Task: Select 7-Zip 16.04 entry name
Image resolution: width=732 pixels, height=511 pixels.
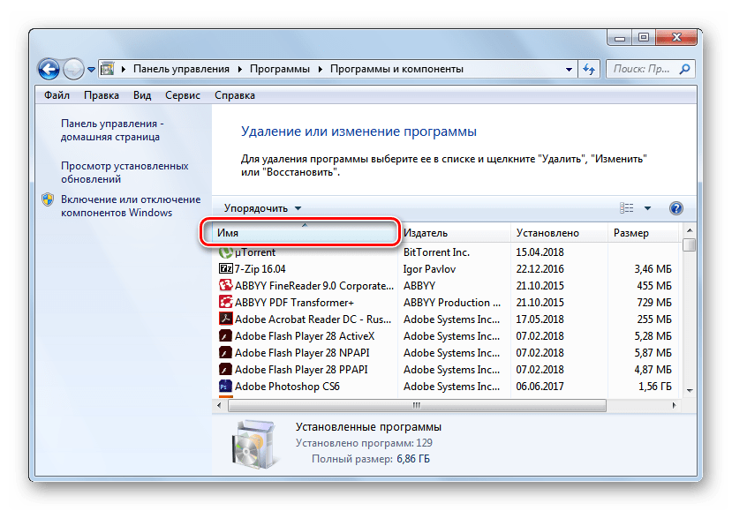Action: [x=260, y=269]
